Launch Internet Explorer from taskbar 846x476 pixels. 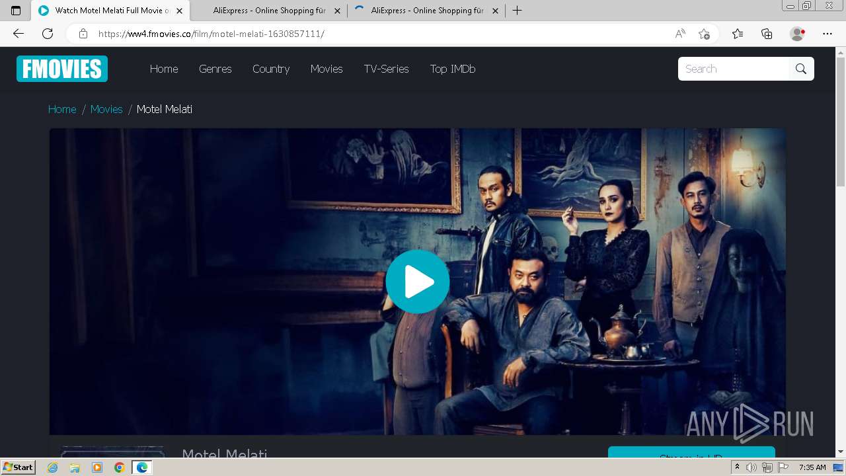click(53, 467)
